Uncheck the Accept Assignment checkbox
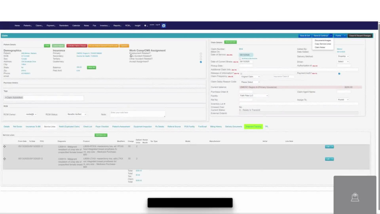The width and height of the screenshot is (380, 214). tap(201, 62)
